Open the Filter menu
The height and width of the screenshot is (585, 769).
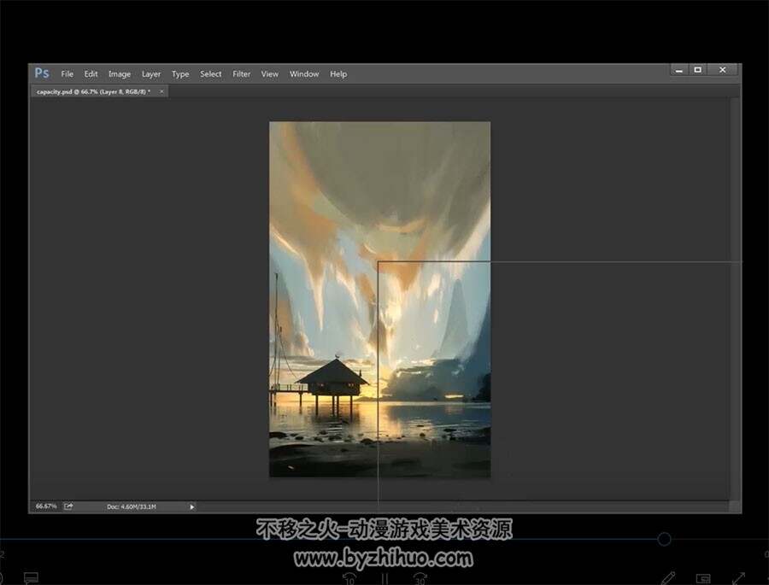click(x=241, y=74)
